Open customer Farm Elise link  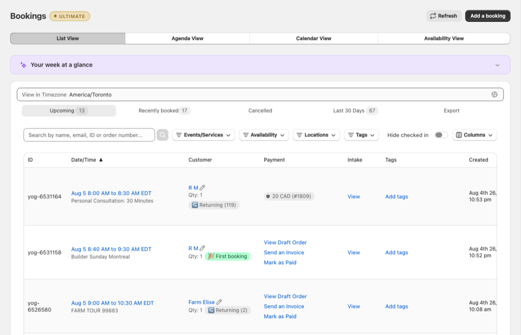202,302
